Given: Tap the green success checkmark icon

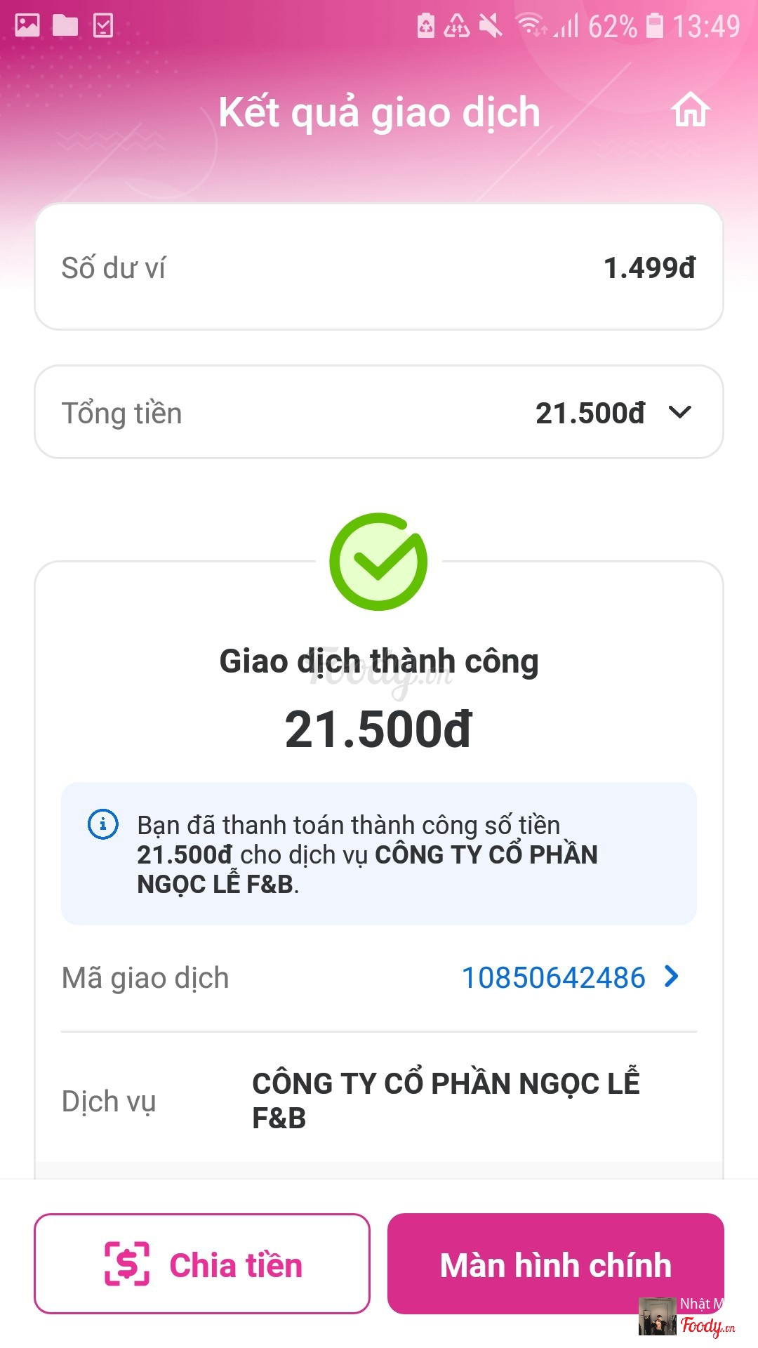Looking at the screenshot, I should pyautogui.click(x=379, y=562).
